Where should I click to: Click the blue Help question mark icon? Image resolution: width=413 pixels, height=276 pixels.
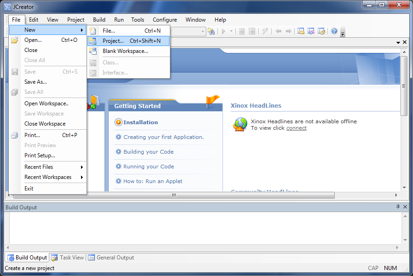tap(334, 31)
